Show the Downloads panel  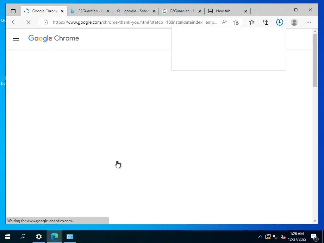280,22
